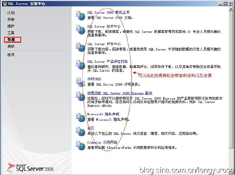Click the text 查看 SQL Server 2008 许可条款。
The image size is (235, 175).
click(x=114, y=84)
